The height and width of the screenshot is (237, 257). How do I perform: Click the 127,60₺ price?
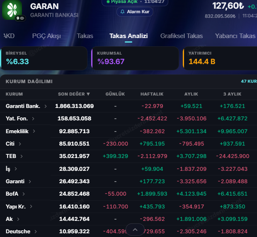point(228,6)
